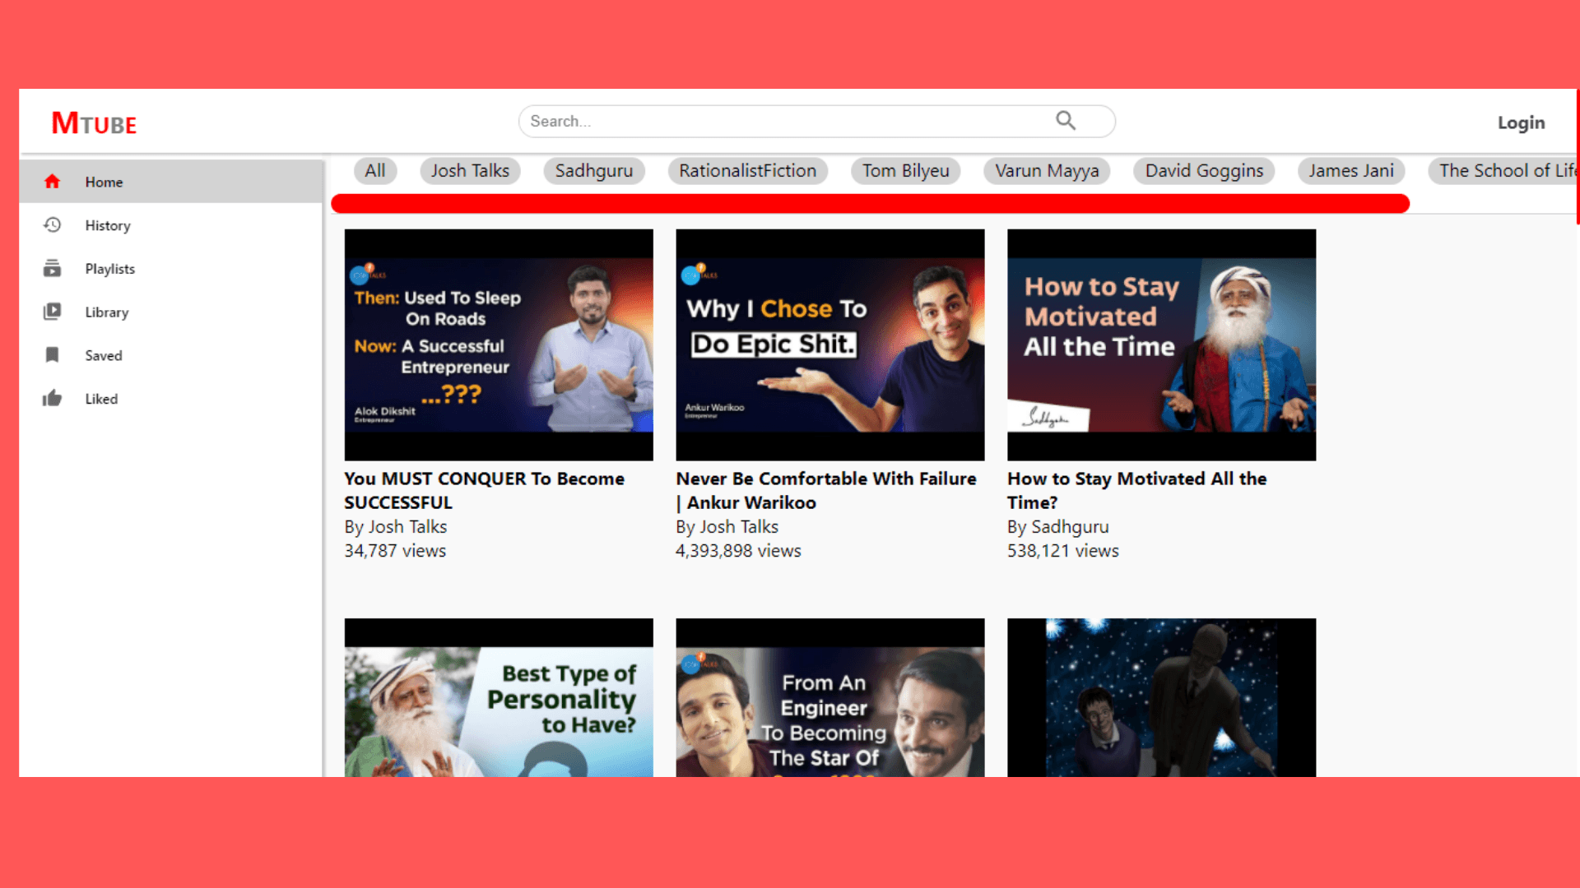This screenshot has height=888, width=1580.
Task: Select the Sadhguru category chip
Action: pos(593,171)
